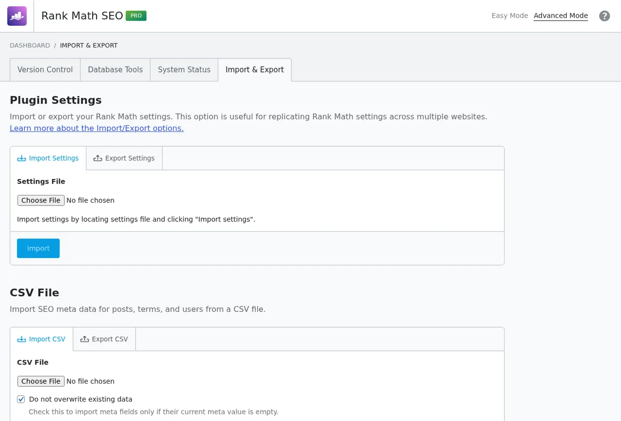Select Advanced Mode
621x421 pixels.
[561, 16]
